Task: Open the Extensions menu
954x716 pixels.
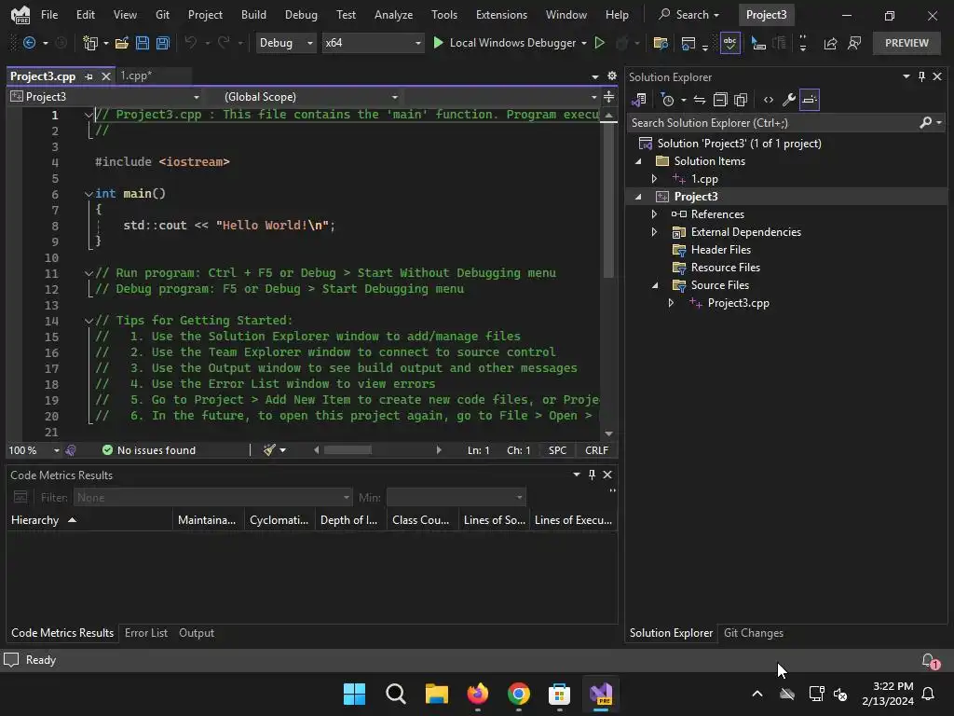Action: tap(501, 15)
